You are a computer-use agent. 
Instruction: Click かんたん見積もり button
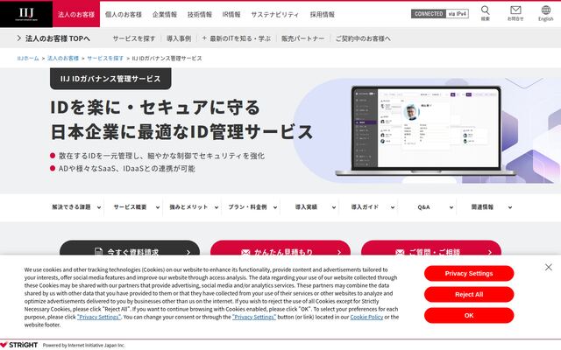[x=280, y=248]
